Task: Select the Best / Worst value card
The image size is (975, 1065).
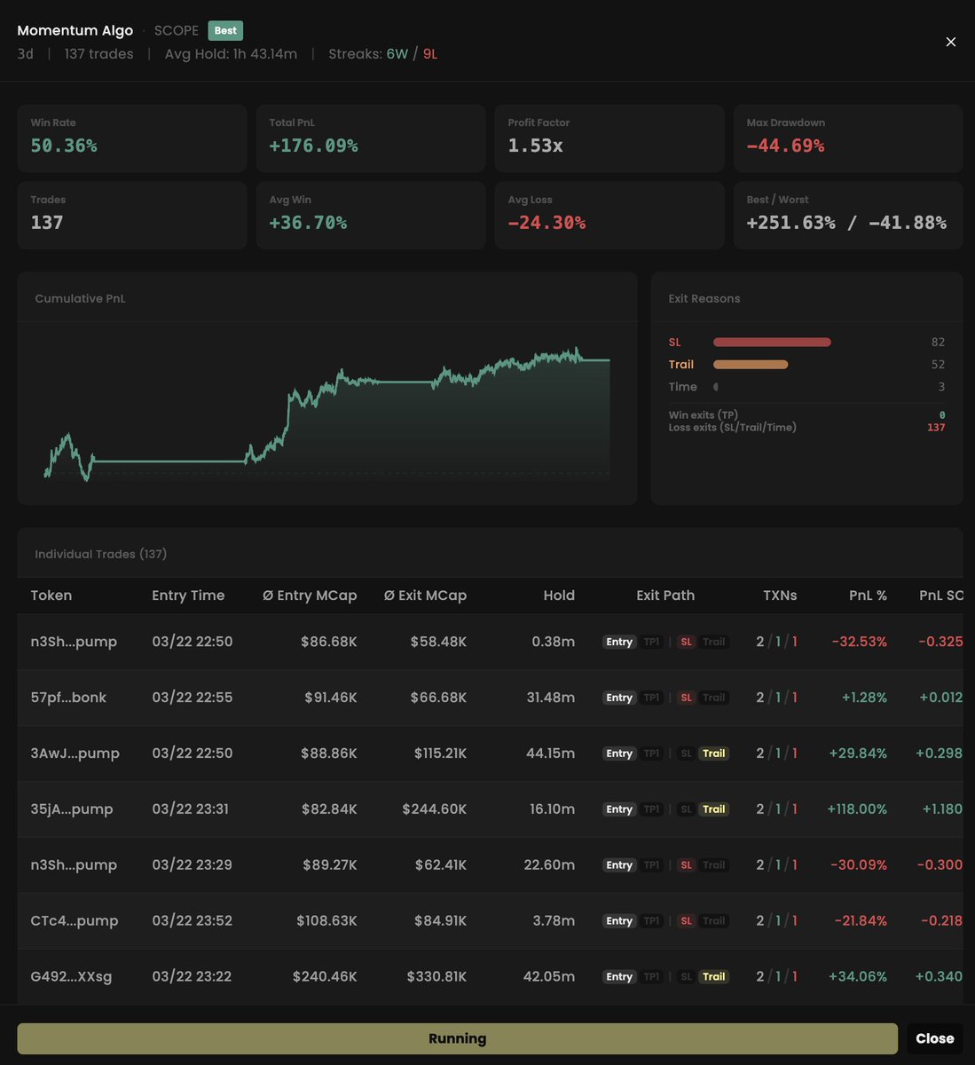Action: tap(848, 215)
